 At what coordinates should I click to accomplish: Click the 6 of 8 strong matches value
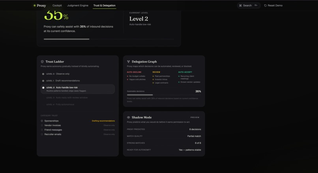tap(198, 143)
